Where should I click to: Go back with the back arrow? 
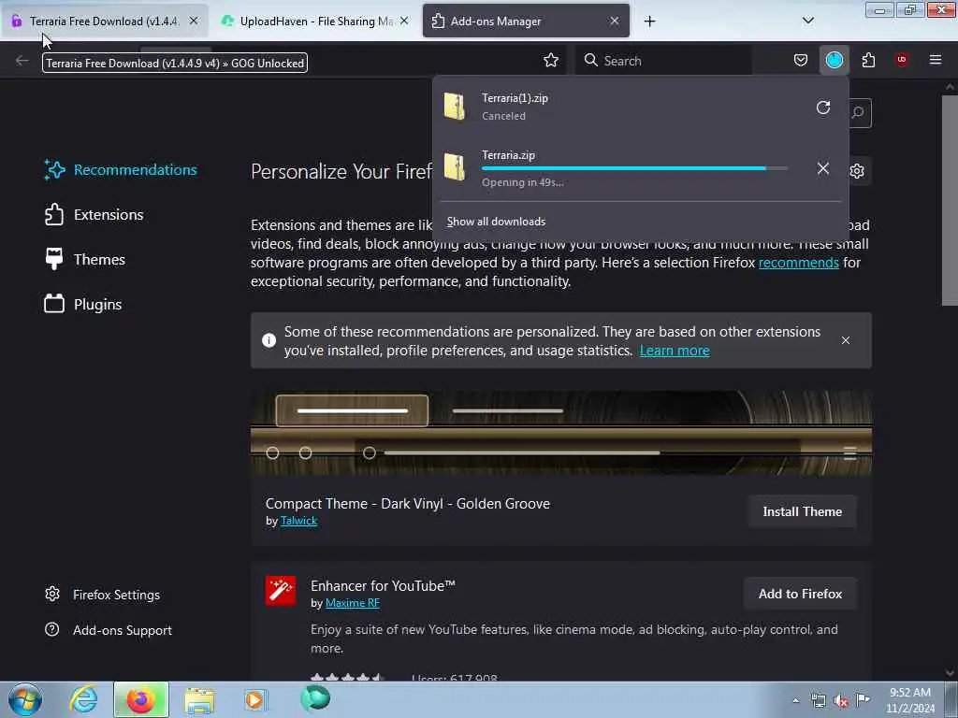click(22, 60)
